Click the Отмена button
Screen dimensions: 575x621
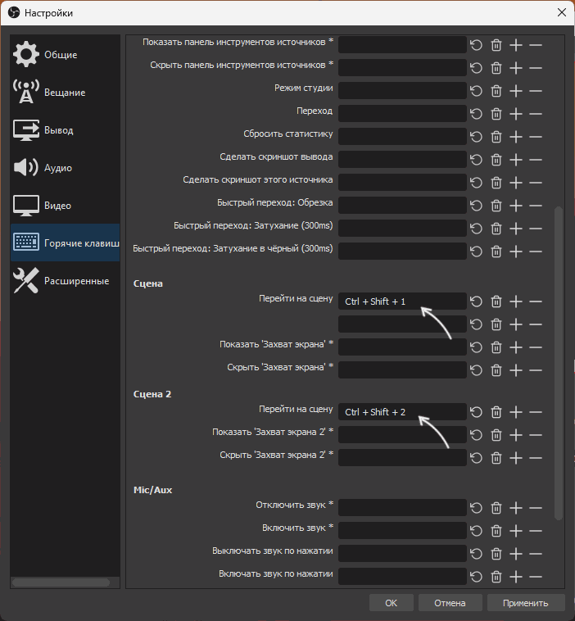point(450,603)
